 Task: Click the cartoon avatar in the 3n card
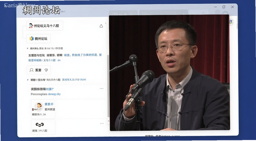point(39,107)
